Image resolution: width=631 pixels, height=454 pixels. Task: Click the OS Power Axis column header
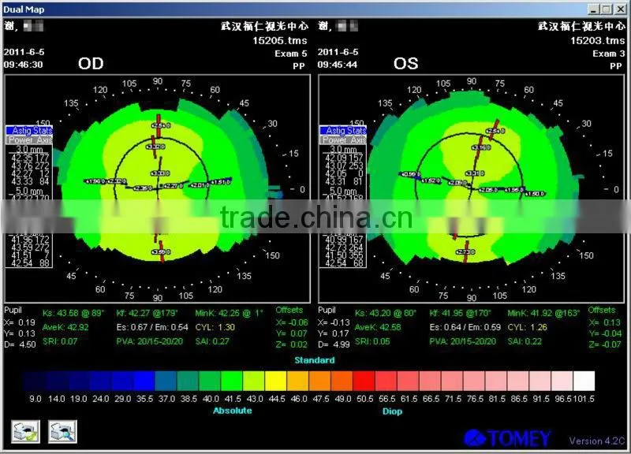click(x=343, y=140)
